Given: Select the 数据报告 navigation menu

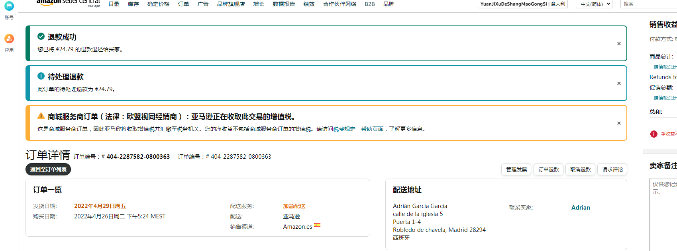Looking at the screenshot, I should (x=284, y=4).
